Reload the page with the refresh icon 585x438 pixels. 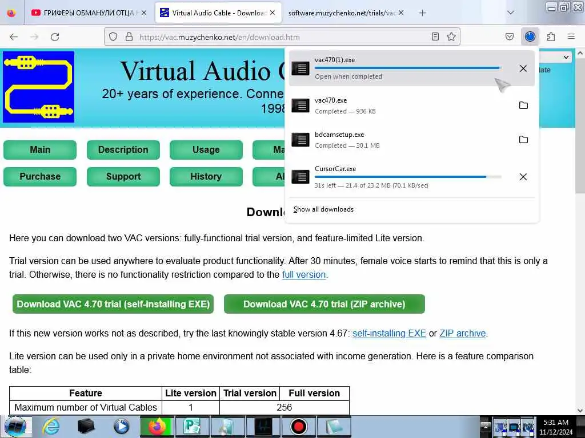(55, 37)
